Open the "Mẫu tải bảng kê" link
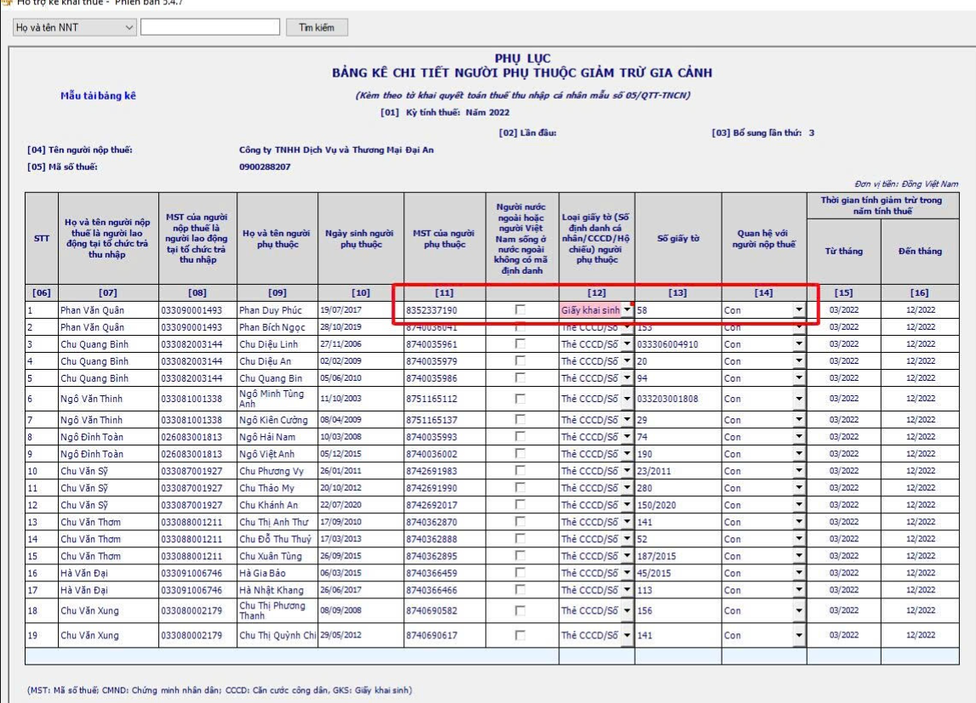Image resolution: width=976 pixels, height=703 pixels. click(x=98, y=95)
